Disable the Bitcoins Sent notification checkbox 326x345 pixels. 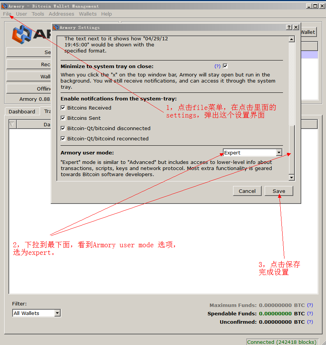tap(63, 118)
